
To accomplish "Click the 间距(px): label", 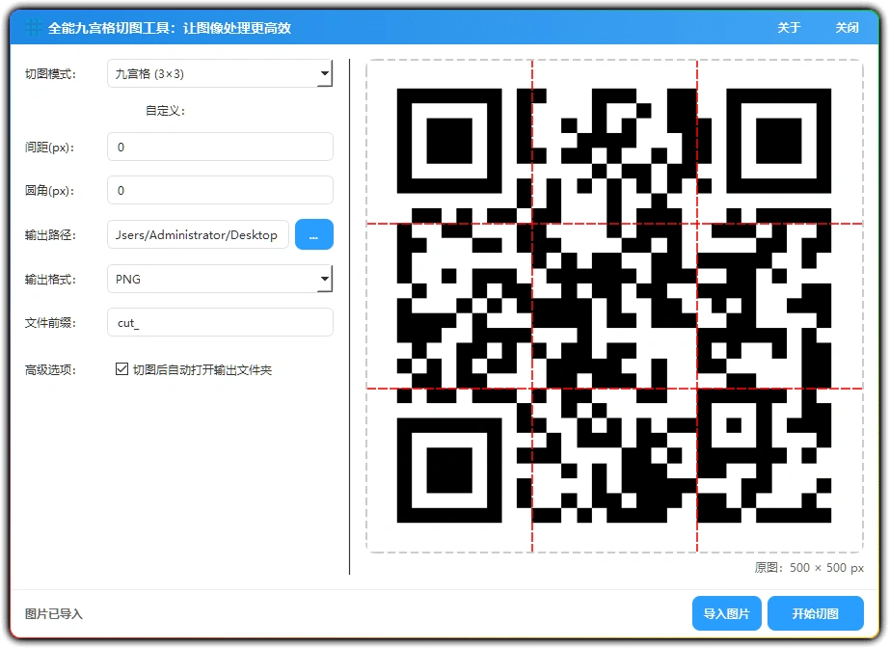I will [50, 148].
